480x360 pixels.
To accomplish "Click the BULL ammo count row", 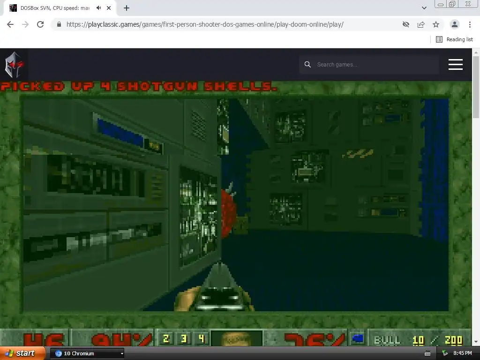I will tap(418, 340).
